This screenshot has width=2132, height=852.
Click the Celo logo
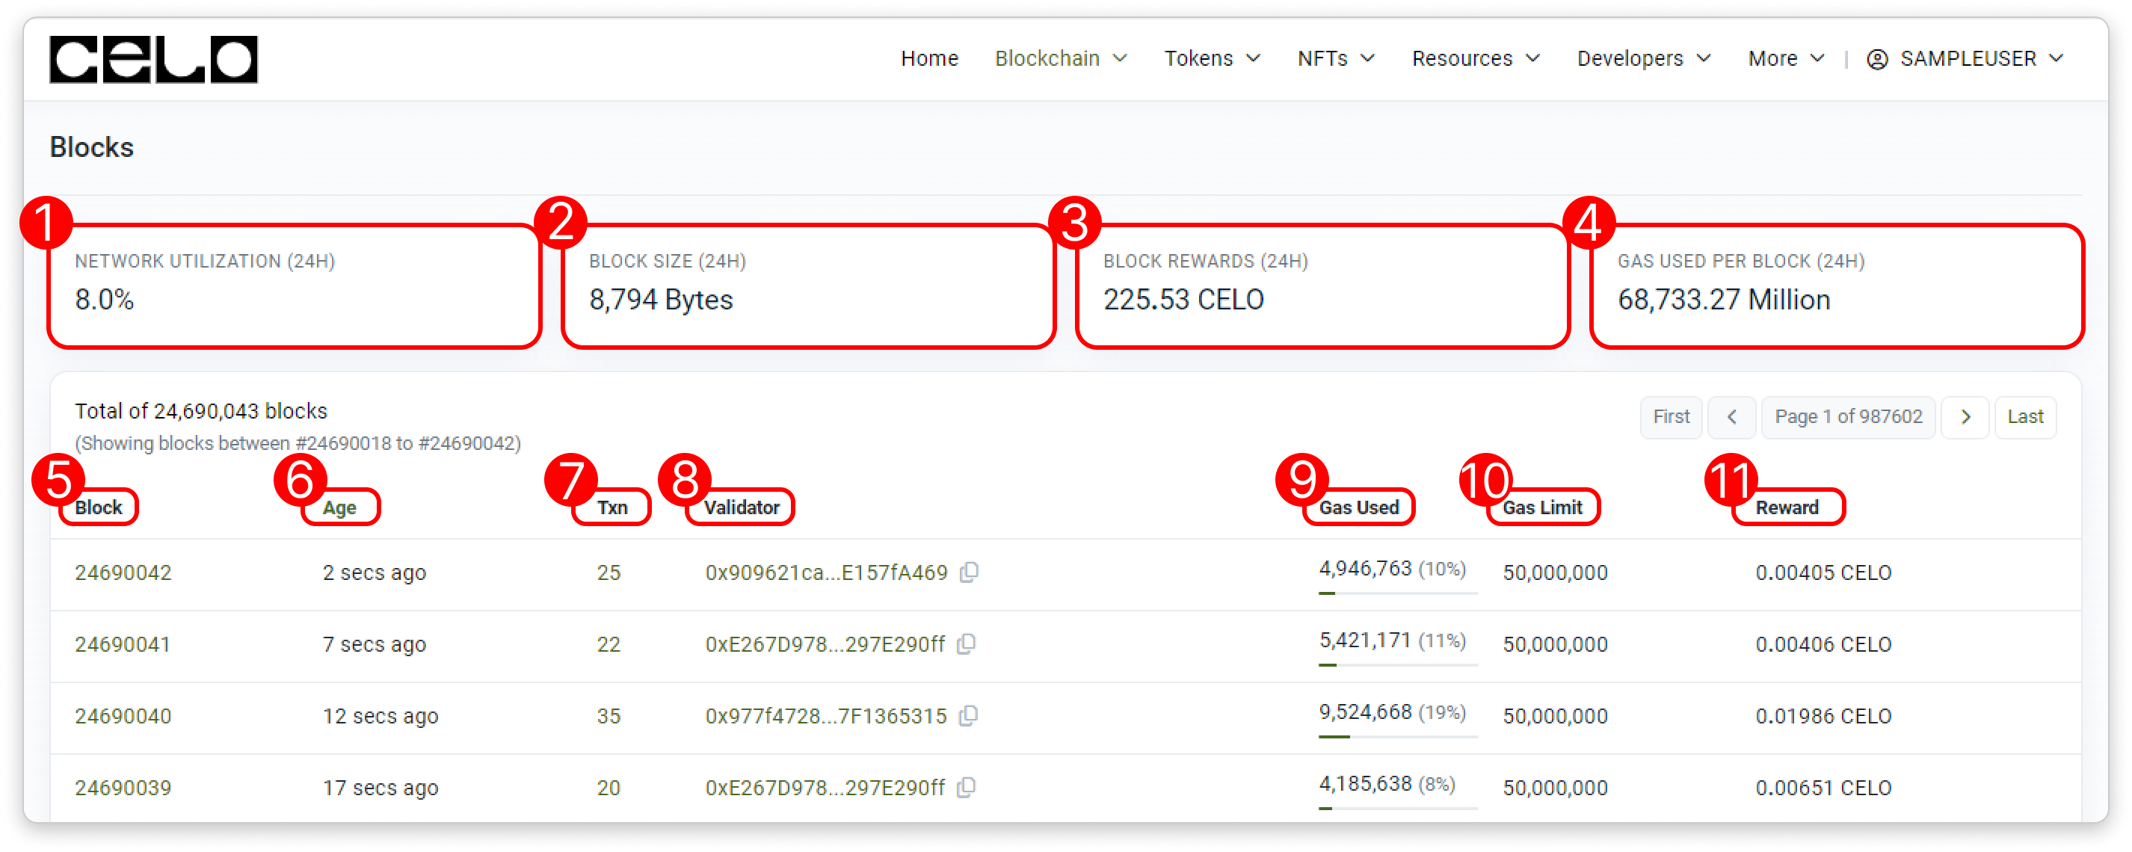pyautogui.click(x=153, y=59)
